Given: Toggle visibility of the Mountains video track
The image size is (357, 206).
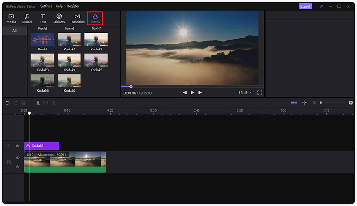Looking at the screenshot, I should click(x=17, y=158).
